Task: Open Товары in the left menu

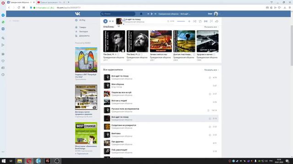Action: click(x=82, y=27)
